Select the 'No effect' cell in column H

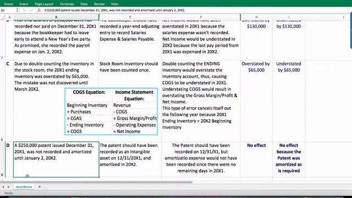point(256,159)
